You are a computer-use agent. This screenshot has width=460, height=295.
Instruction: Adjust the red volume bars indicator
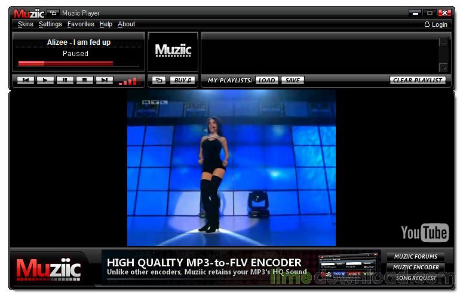point(127,81)
